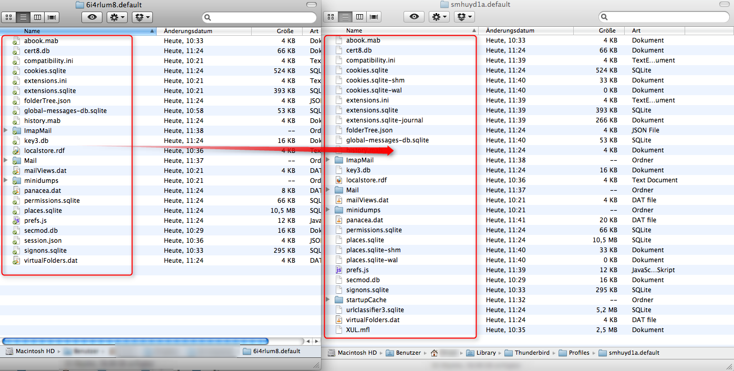734x371 pixels.
Task: Expand the startupCache folder in right window
Action: (327, 300)
